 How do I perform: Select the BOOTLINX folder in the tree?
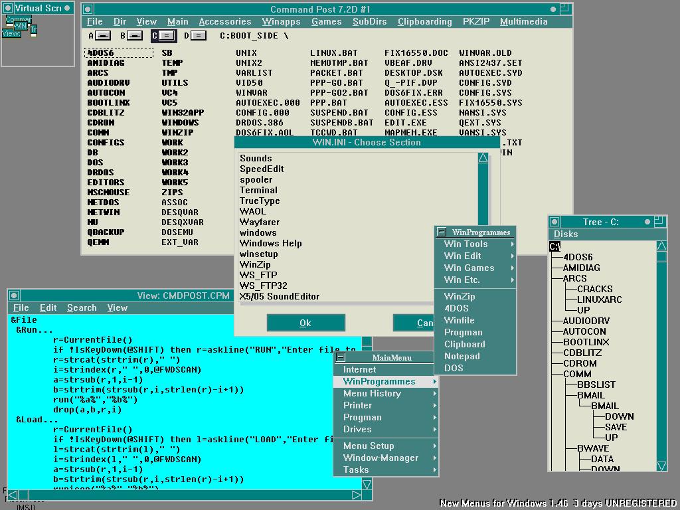[586, 342]
